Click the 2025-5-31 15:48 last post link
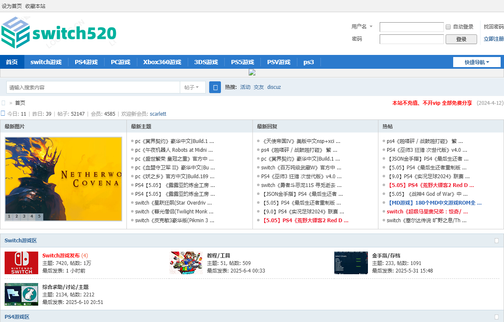Viewport: 504px width, 322px height. click(414, 271)
